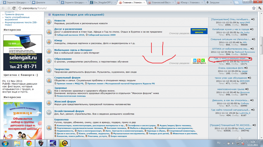This screenshot has height=147, width=263.
Task: Go to last post icon after Очень красивые фото
Action: click(246, 68)
